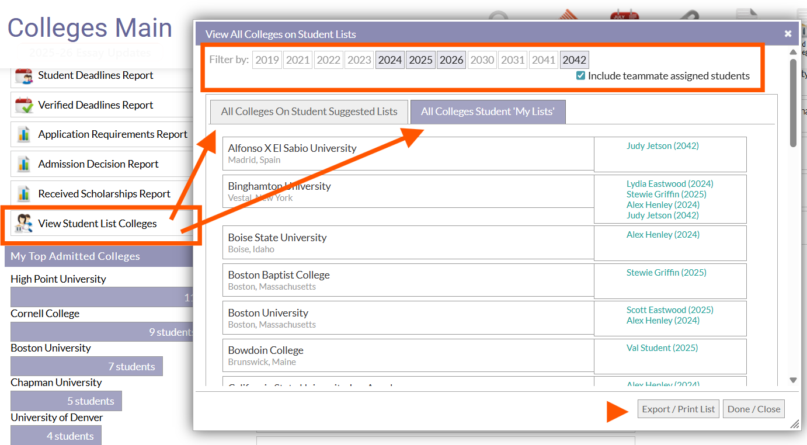Click the Verified Deadlines green checkmark icon
Screen dimensions: 807x445
[24, 105]
